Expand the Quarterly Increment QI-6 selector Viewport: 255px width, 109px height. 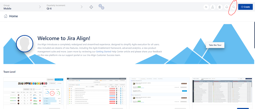65,7
